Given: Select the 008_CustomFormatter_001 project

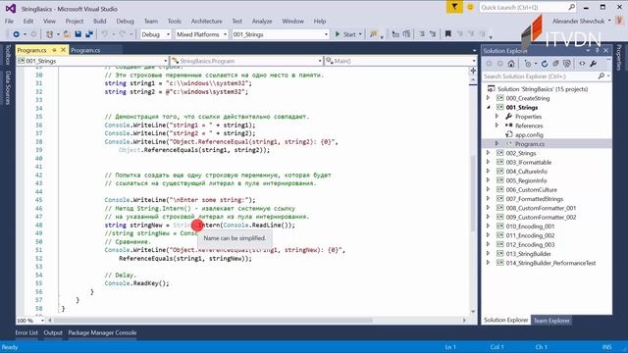Looking at the screenshot, I should click(x=541, y=208).
